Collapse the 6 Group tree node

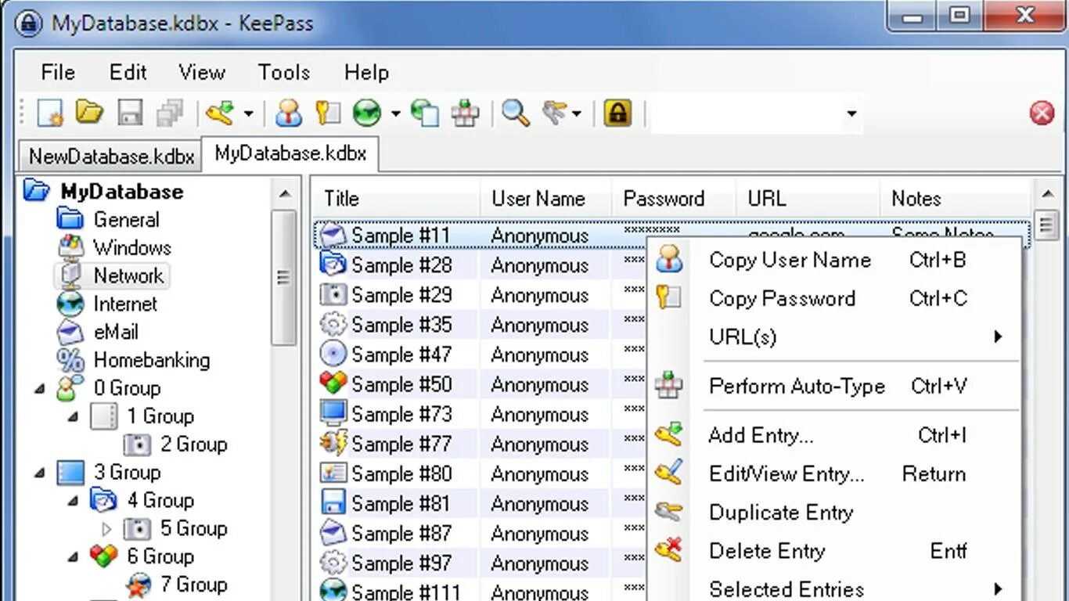click(x=74, y=557)
